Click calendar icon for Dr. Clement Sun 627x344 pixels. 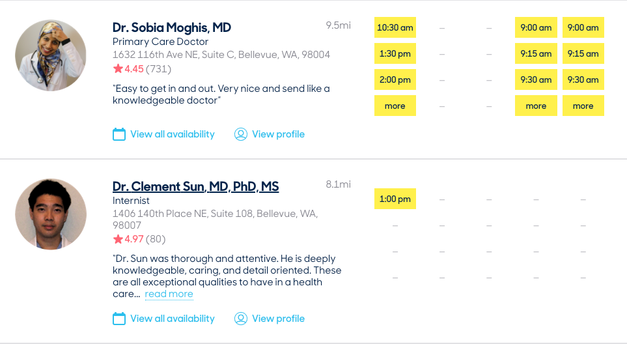coord(119,319)
